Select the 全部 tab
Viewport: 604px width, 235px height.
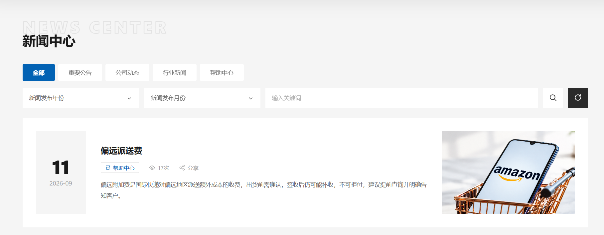[x=39, y=72]
